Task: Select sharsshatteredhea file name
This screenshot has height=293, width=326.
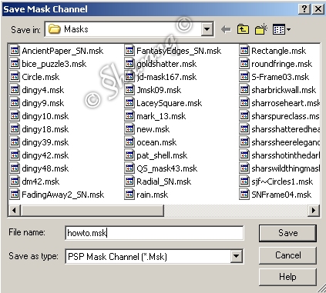Action: coord(285,129)
